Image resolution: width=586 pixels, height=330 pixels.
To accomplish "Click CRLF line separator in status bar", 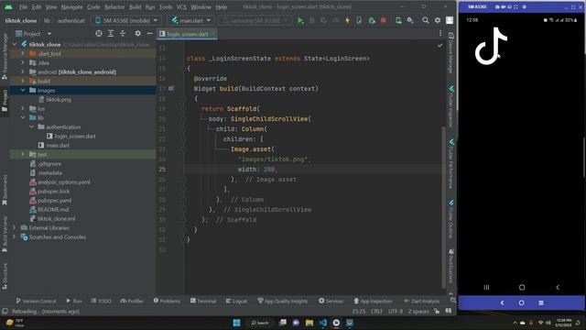I will coord(376,312).
